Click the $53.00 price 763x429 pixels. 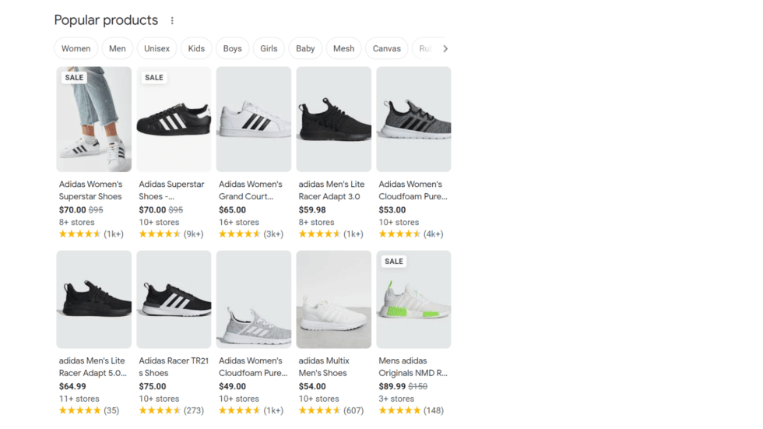point(392,210)
